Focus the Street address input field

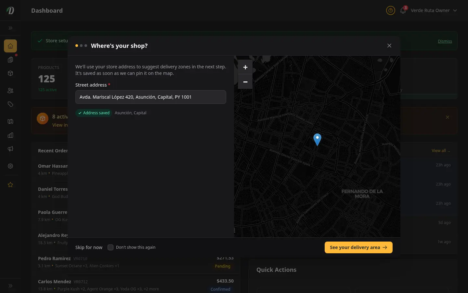(151, 97)
